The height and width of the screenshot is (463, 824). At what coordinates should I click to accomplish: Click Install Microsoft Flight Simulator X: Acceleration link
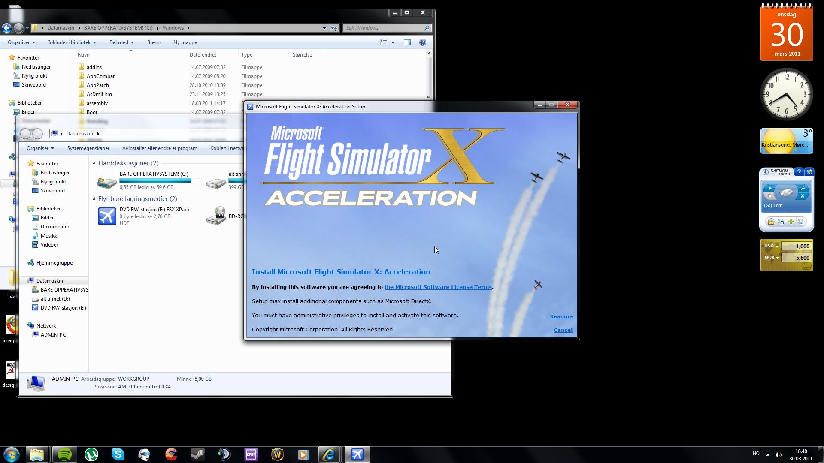pos(341,272)
